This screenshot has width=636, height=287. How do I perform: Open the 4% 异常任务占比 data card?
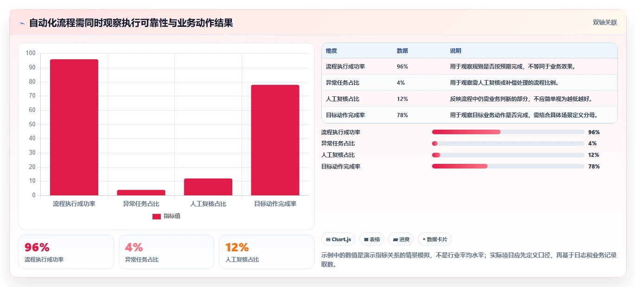[166, 252]
